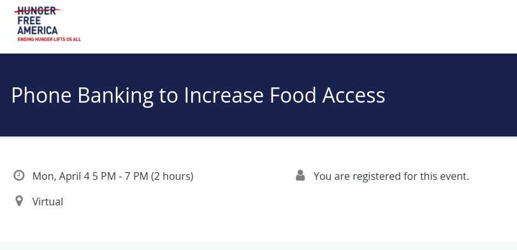Click the word AMERICA in the logo

coord(38,31)
